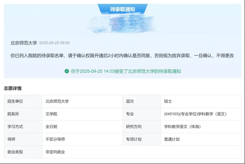Click the 就业类型 label cell
The width and height of the screenshot is (245, 164).
[23, 152]
